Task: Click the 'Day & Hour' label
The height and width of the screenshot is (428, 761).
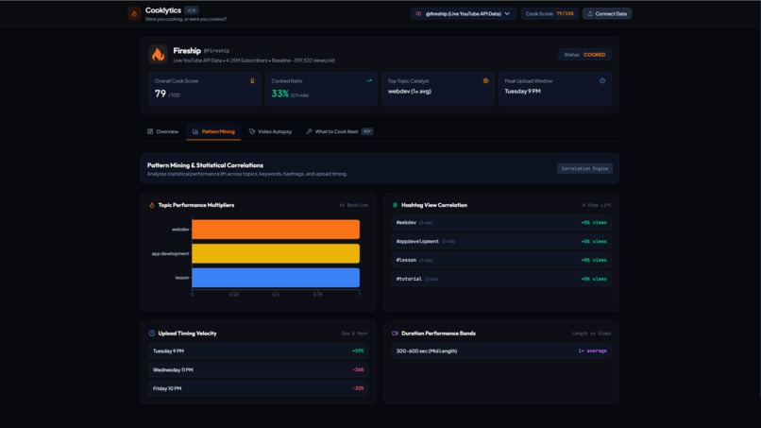Action: click(355, 334)
